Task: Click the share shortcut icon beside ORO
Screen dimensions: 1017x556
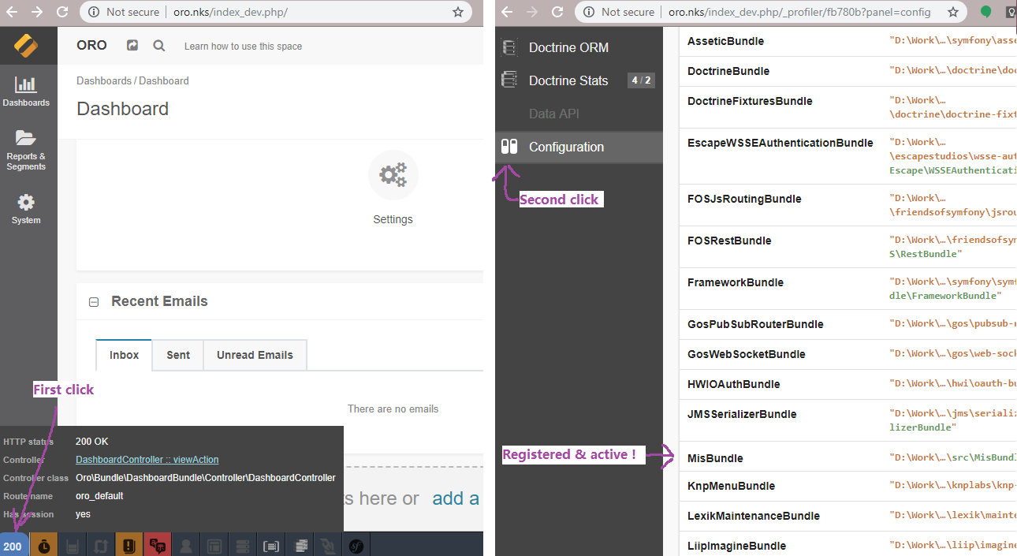Action: coord(132,46)
